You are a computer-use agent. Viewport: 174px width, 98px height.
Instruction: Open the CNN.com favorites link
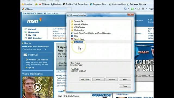[44, 4]
